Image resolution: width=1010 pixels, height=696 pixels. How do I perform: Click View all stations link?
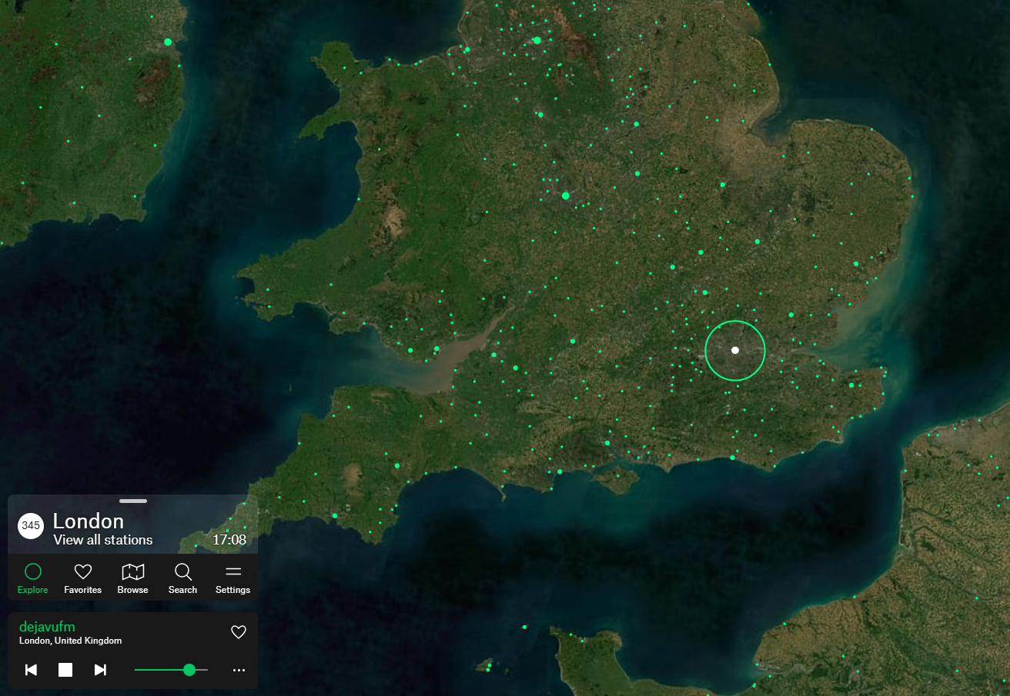(x=103, y=540)
